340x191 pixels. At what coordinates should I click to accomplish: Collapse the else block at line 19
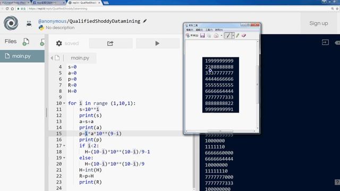tap(64, 158)
